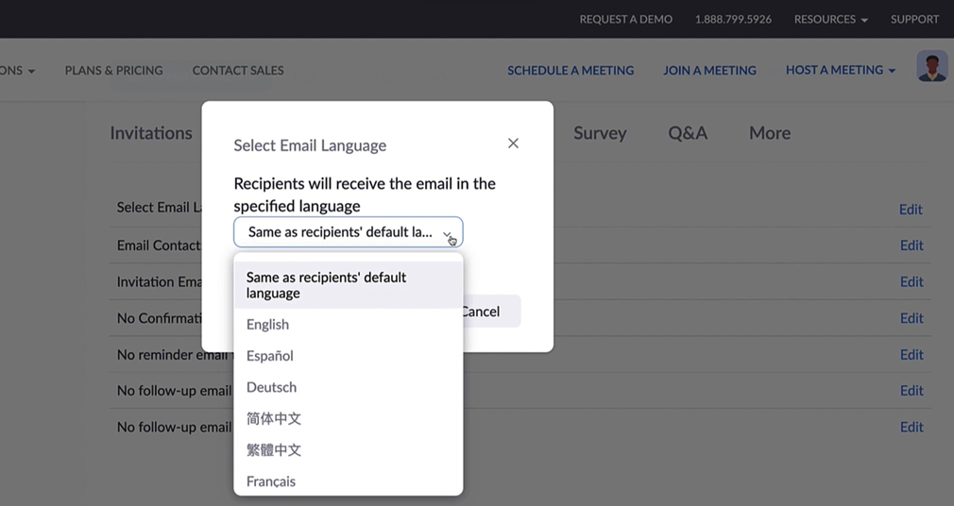Choose 繁體中文 from the dropdown
Screen dimensions: 954x506
274,450
